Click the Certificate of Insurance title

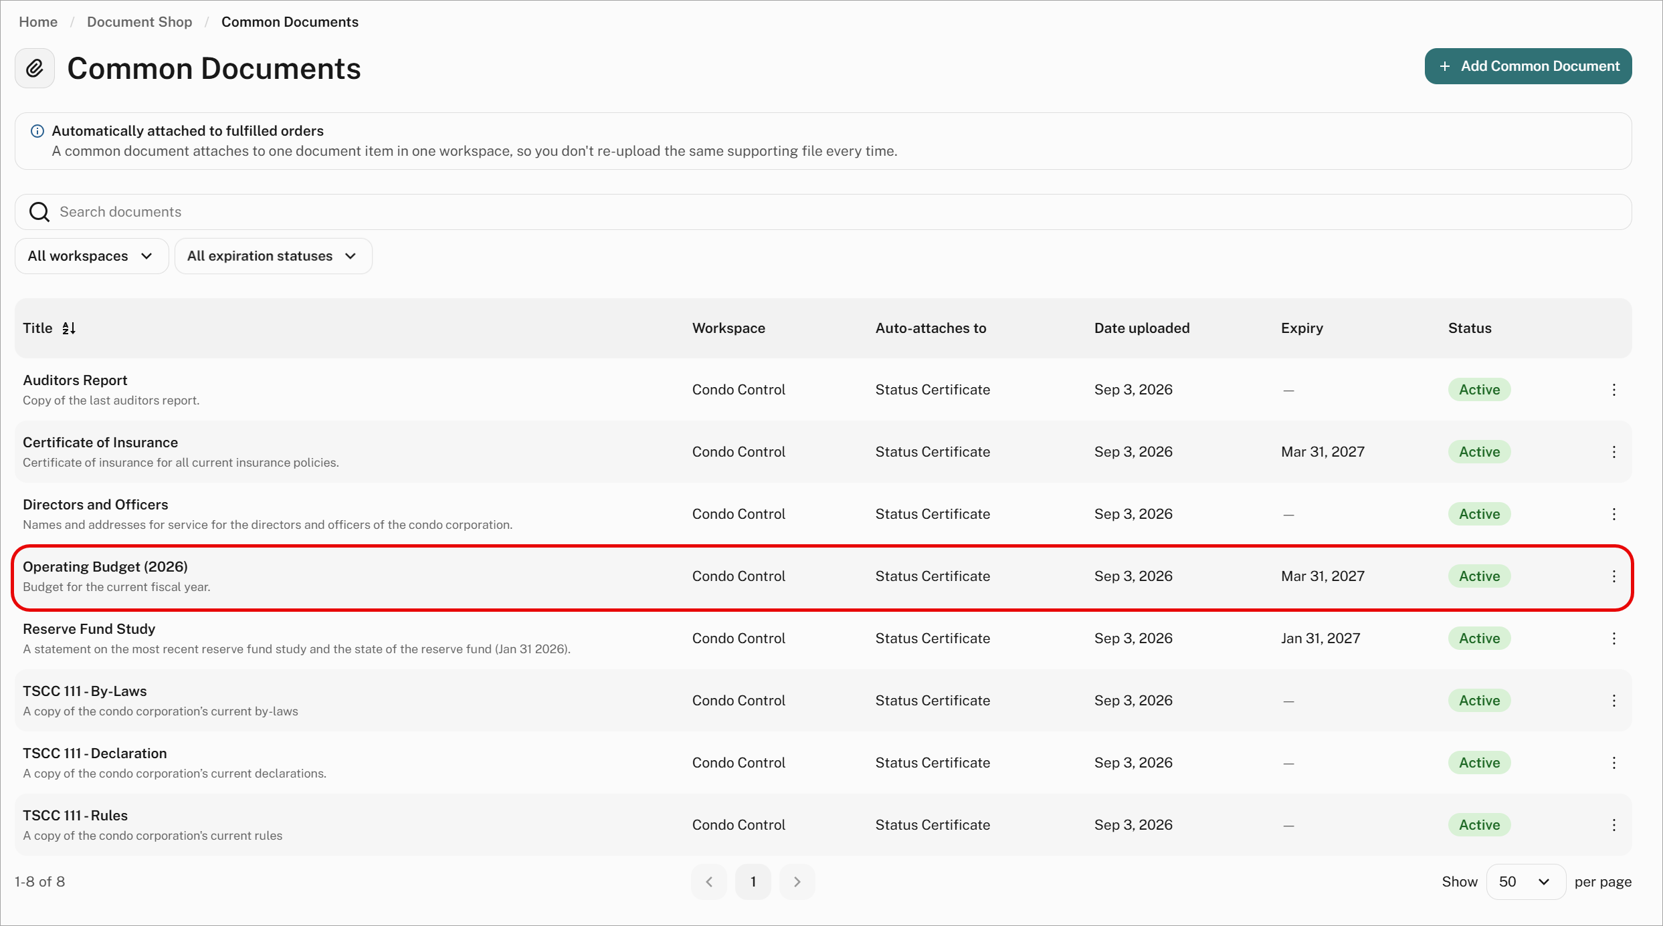[x=100, y=443]
